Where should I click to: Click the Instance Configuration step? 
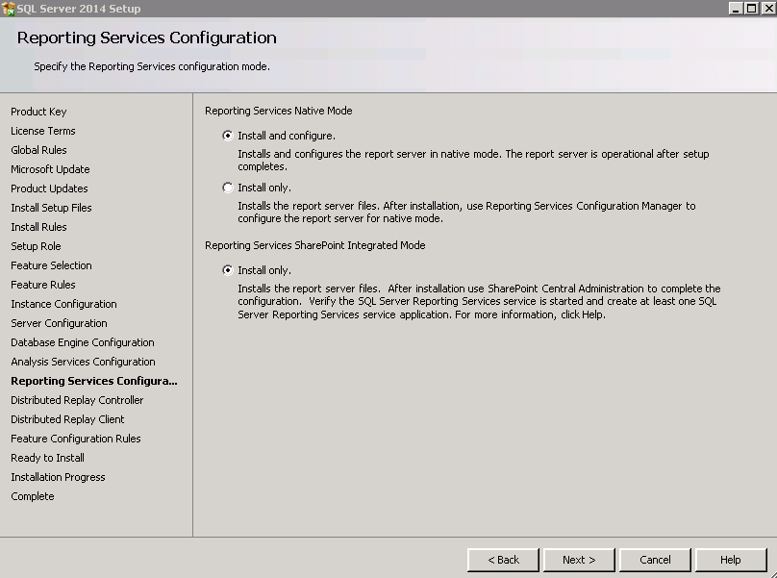point(63,304)
